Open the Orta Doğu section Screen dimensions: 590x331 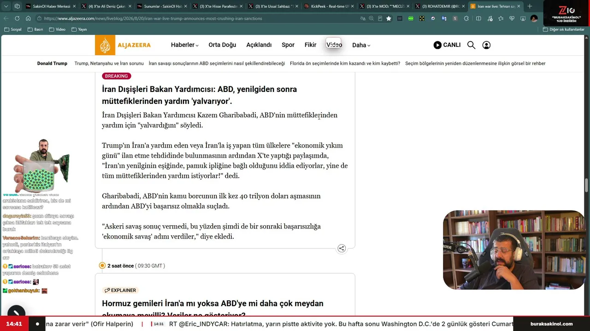222,45
